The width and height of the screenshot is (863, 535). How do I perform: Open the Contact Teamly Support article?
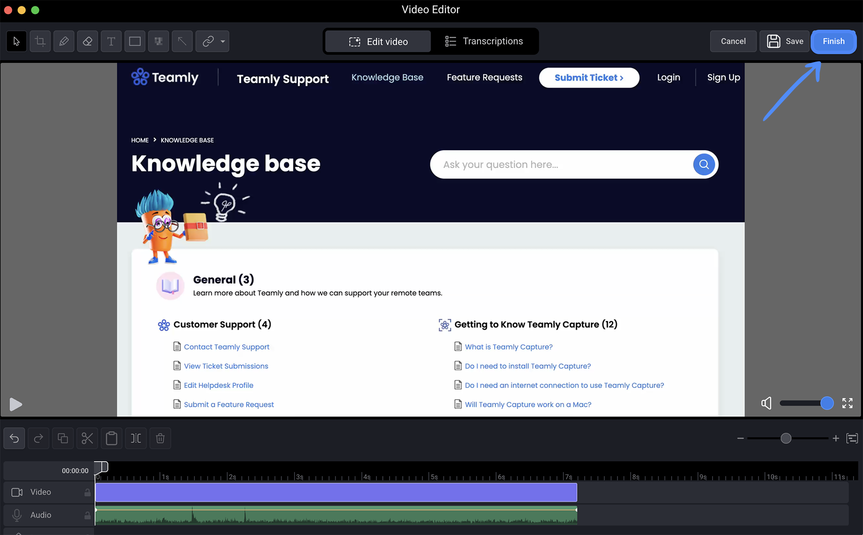[x=227, y=347]
